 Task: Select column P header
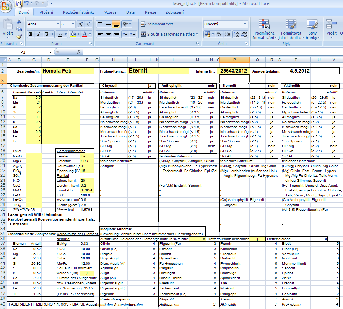coord(234,60)
